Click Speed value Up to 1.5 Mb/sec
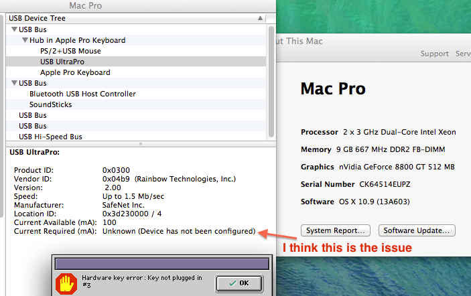The width and height of the screenshot is (471, 296). (133, 196)
